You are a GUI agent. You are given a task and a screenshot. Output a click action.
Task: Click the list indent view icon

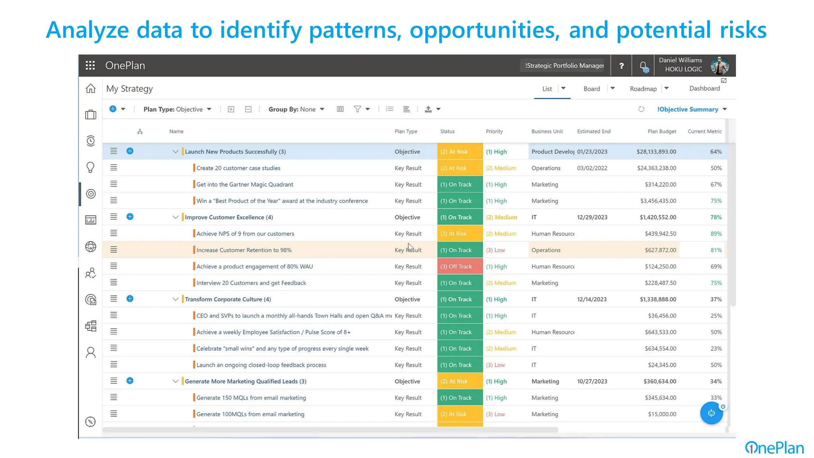click(x=390, y=109)
